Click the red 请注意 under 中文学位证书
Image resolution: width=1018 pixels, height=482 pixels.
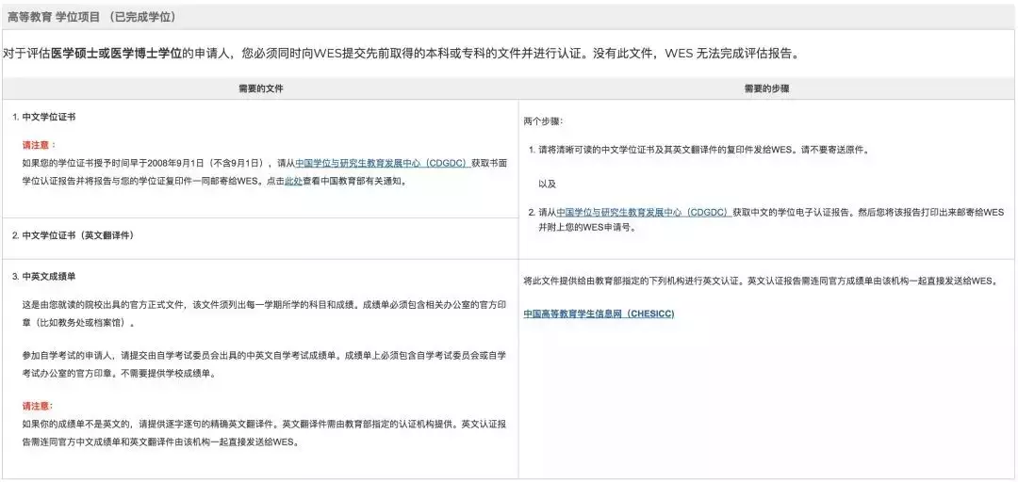pos(40,145)
